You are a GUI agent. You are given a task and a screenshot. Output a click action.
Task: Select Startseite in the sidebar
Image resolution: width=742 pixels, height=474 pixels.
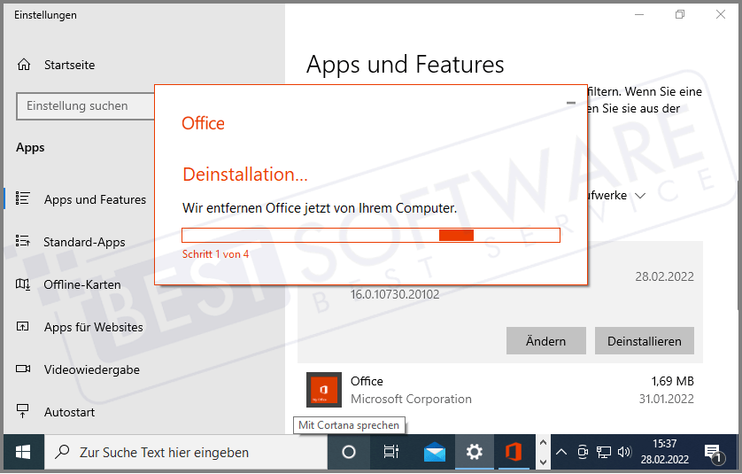(70, 65)
